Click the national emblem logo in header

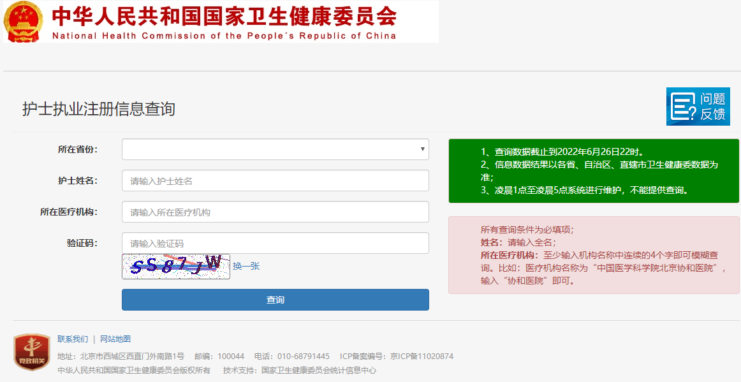[24, 21]
